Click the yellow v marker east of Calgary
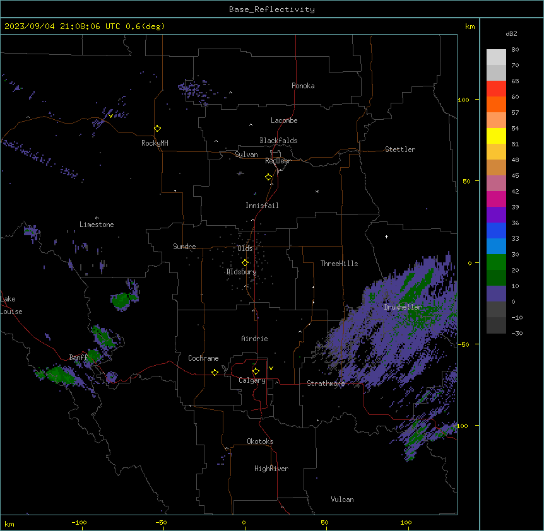 tap(271, 368)
